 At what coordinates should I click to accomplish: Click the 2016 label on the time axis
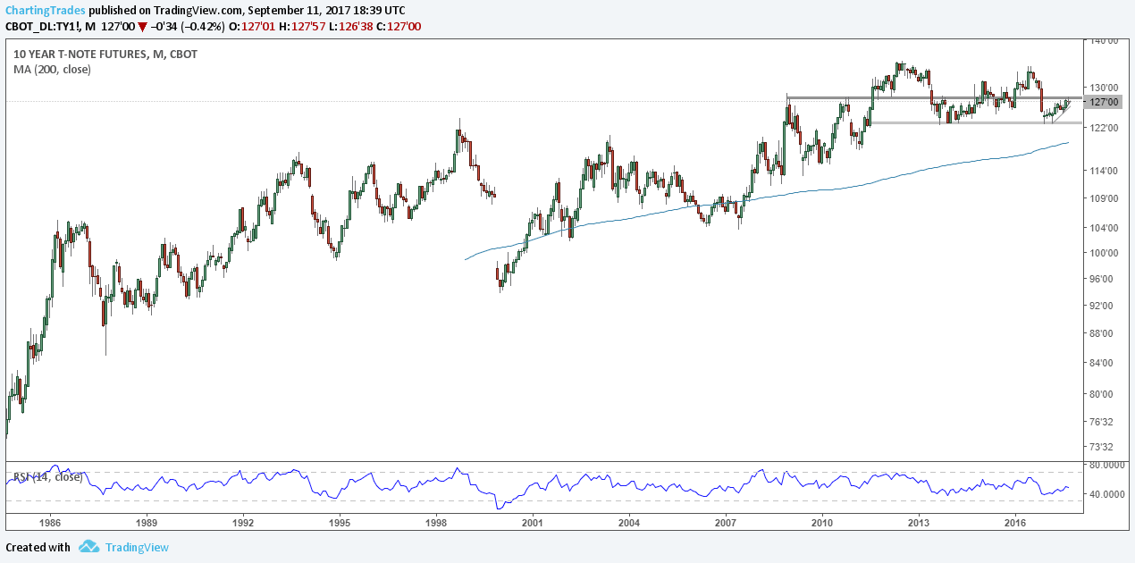click(x=1014, y=522)
